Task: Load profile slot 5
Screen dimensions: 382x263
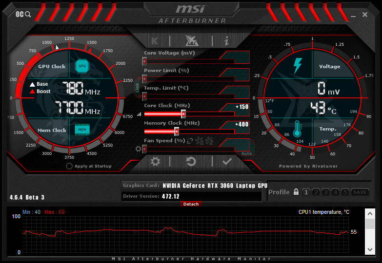Action: [x=345, y=192]
